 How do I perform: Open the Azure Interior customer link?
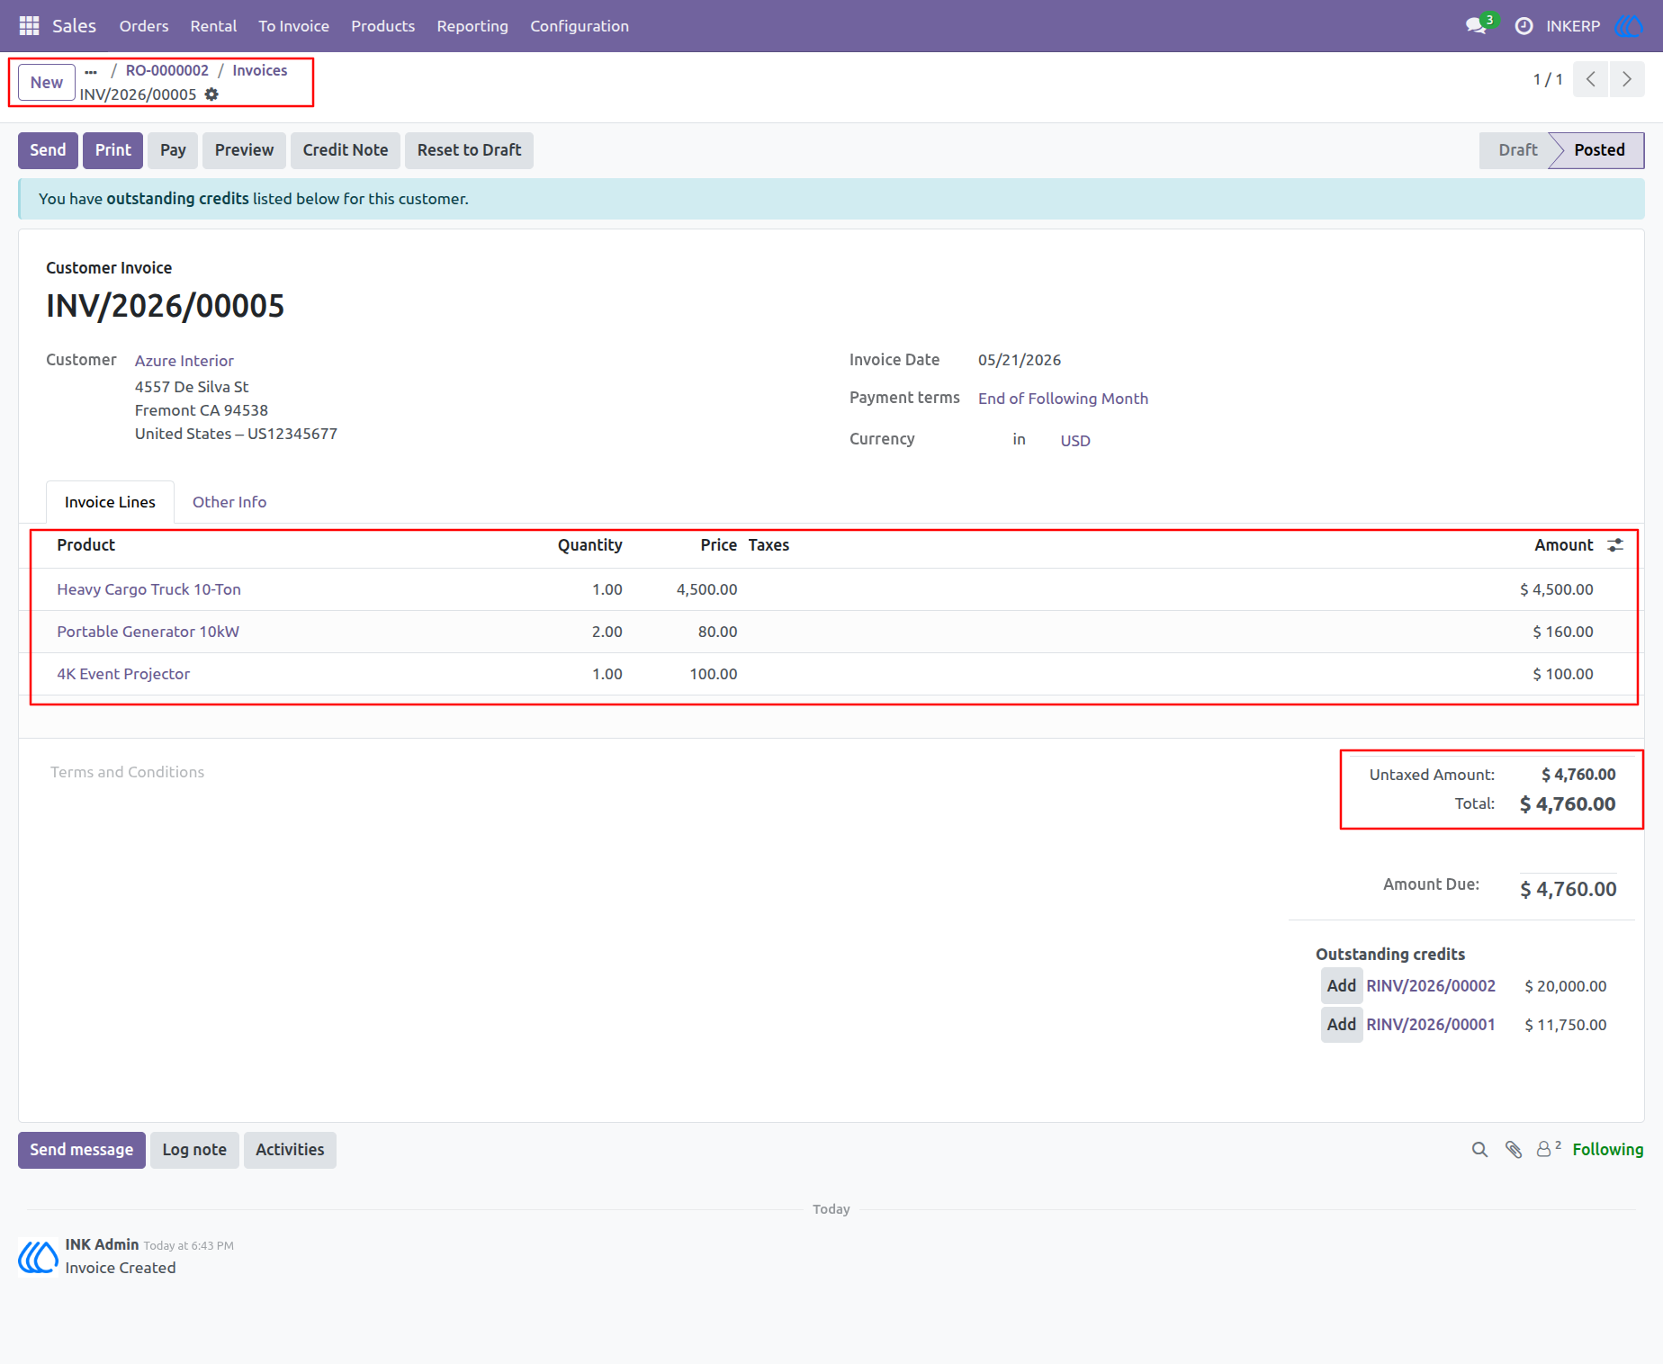pos(184,361)
